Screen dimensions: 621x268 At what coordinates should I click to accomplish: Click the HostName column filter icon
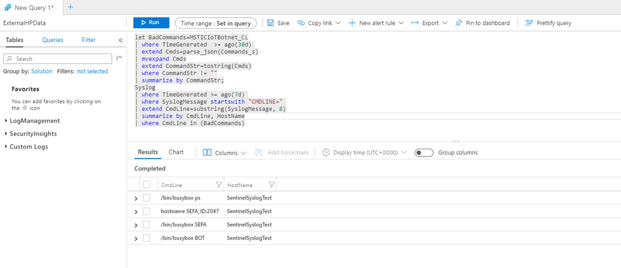pyautogui.click(x=272, y=185)
